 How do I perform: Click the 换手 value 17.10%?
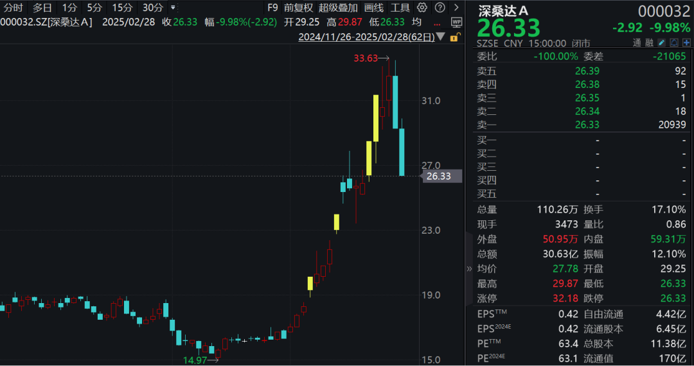[669, 209]
